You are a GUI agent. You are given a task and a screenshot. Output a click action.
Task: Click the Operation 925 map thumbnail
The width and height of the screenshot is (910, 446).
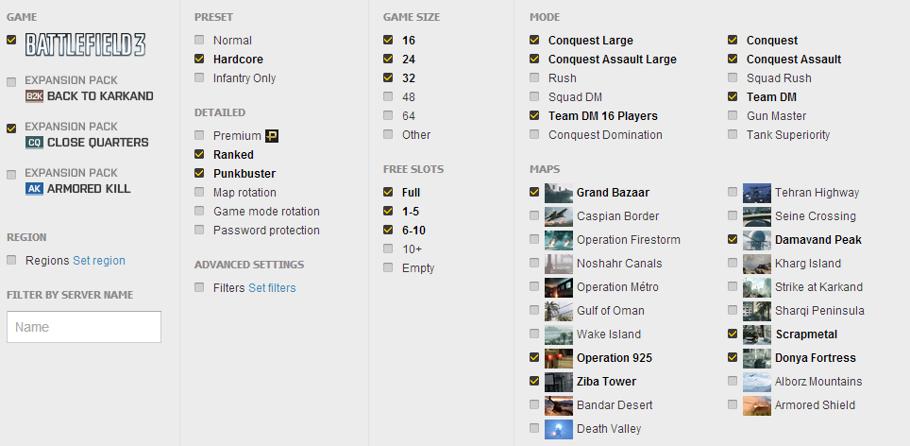[x=559, y=358]
